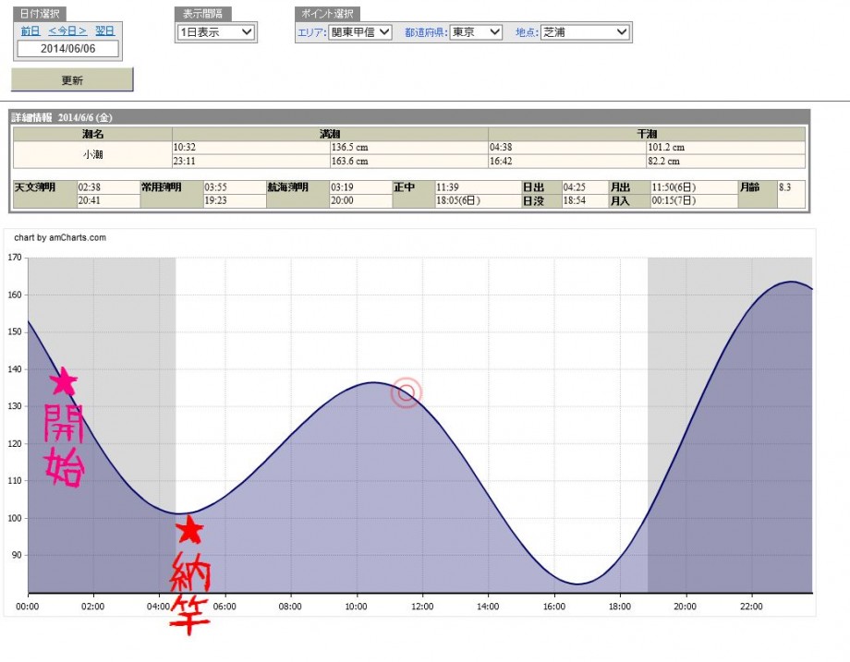Image resolution: width=850 pixels, height=662 pixels.
Task: Open the 1日表示 display interval dropdown
Action: [216, 32]
